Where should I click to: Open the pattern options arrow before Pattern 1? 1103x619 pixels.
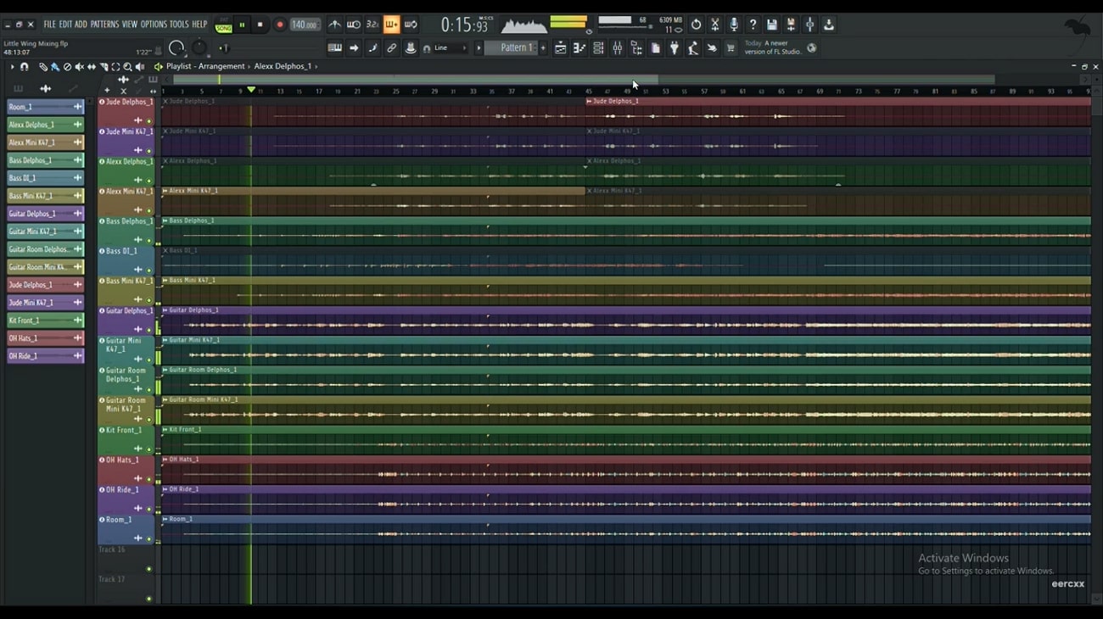[479, 48]
